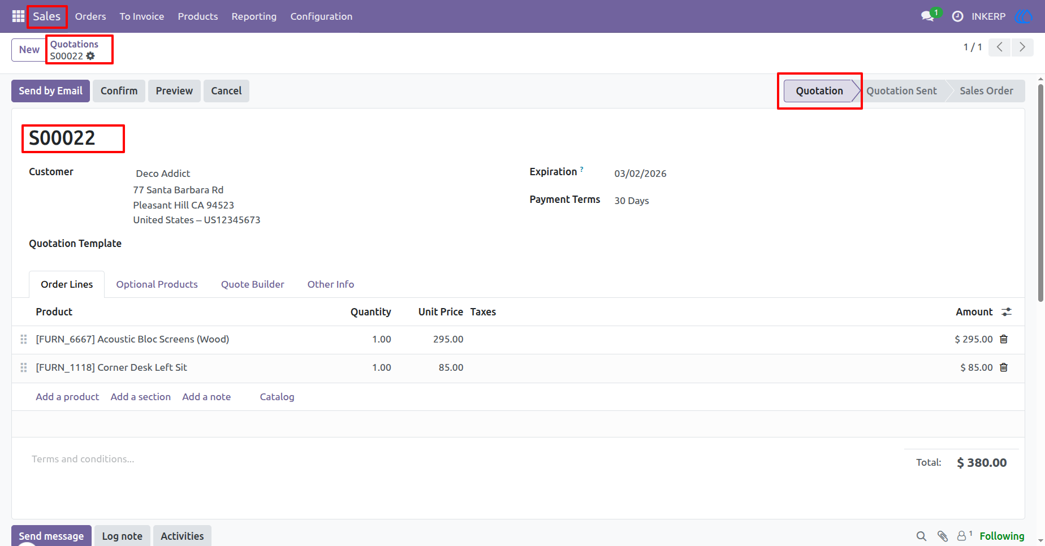
Task: Click the Expiration help question mark
Action: 582,169
